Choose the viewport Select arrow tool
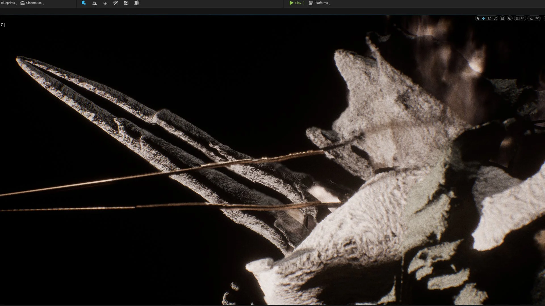This screenshot has height=306, width=545. pos(478,18)
